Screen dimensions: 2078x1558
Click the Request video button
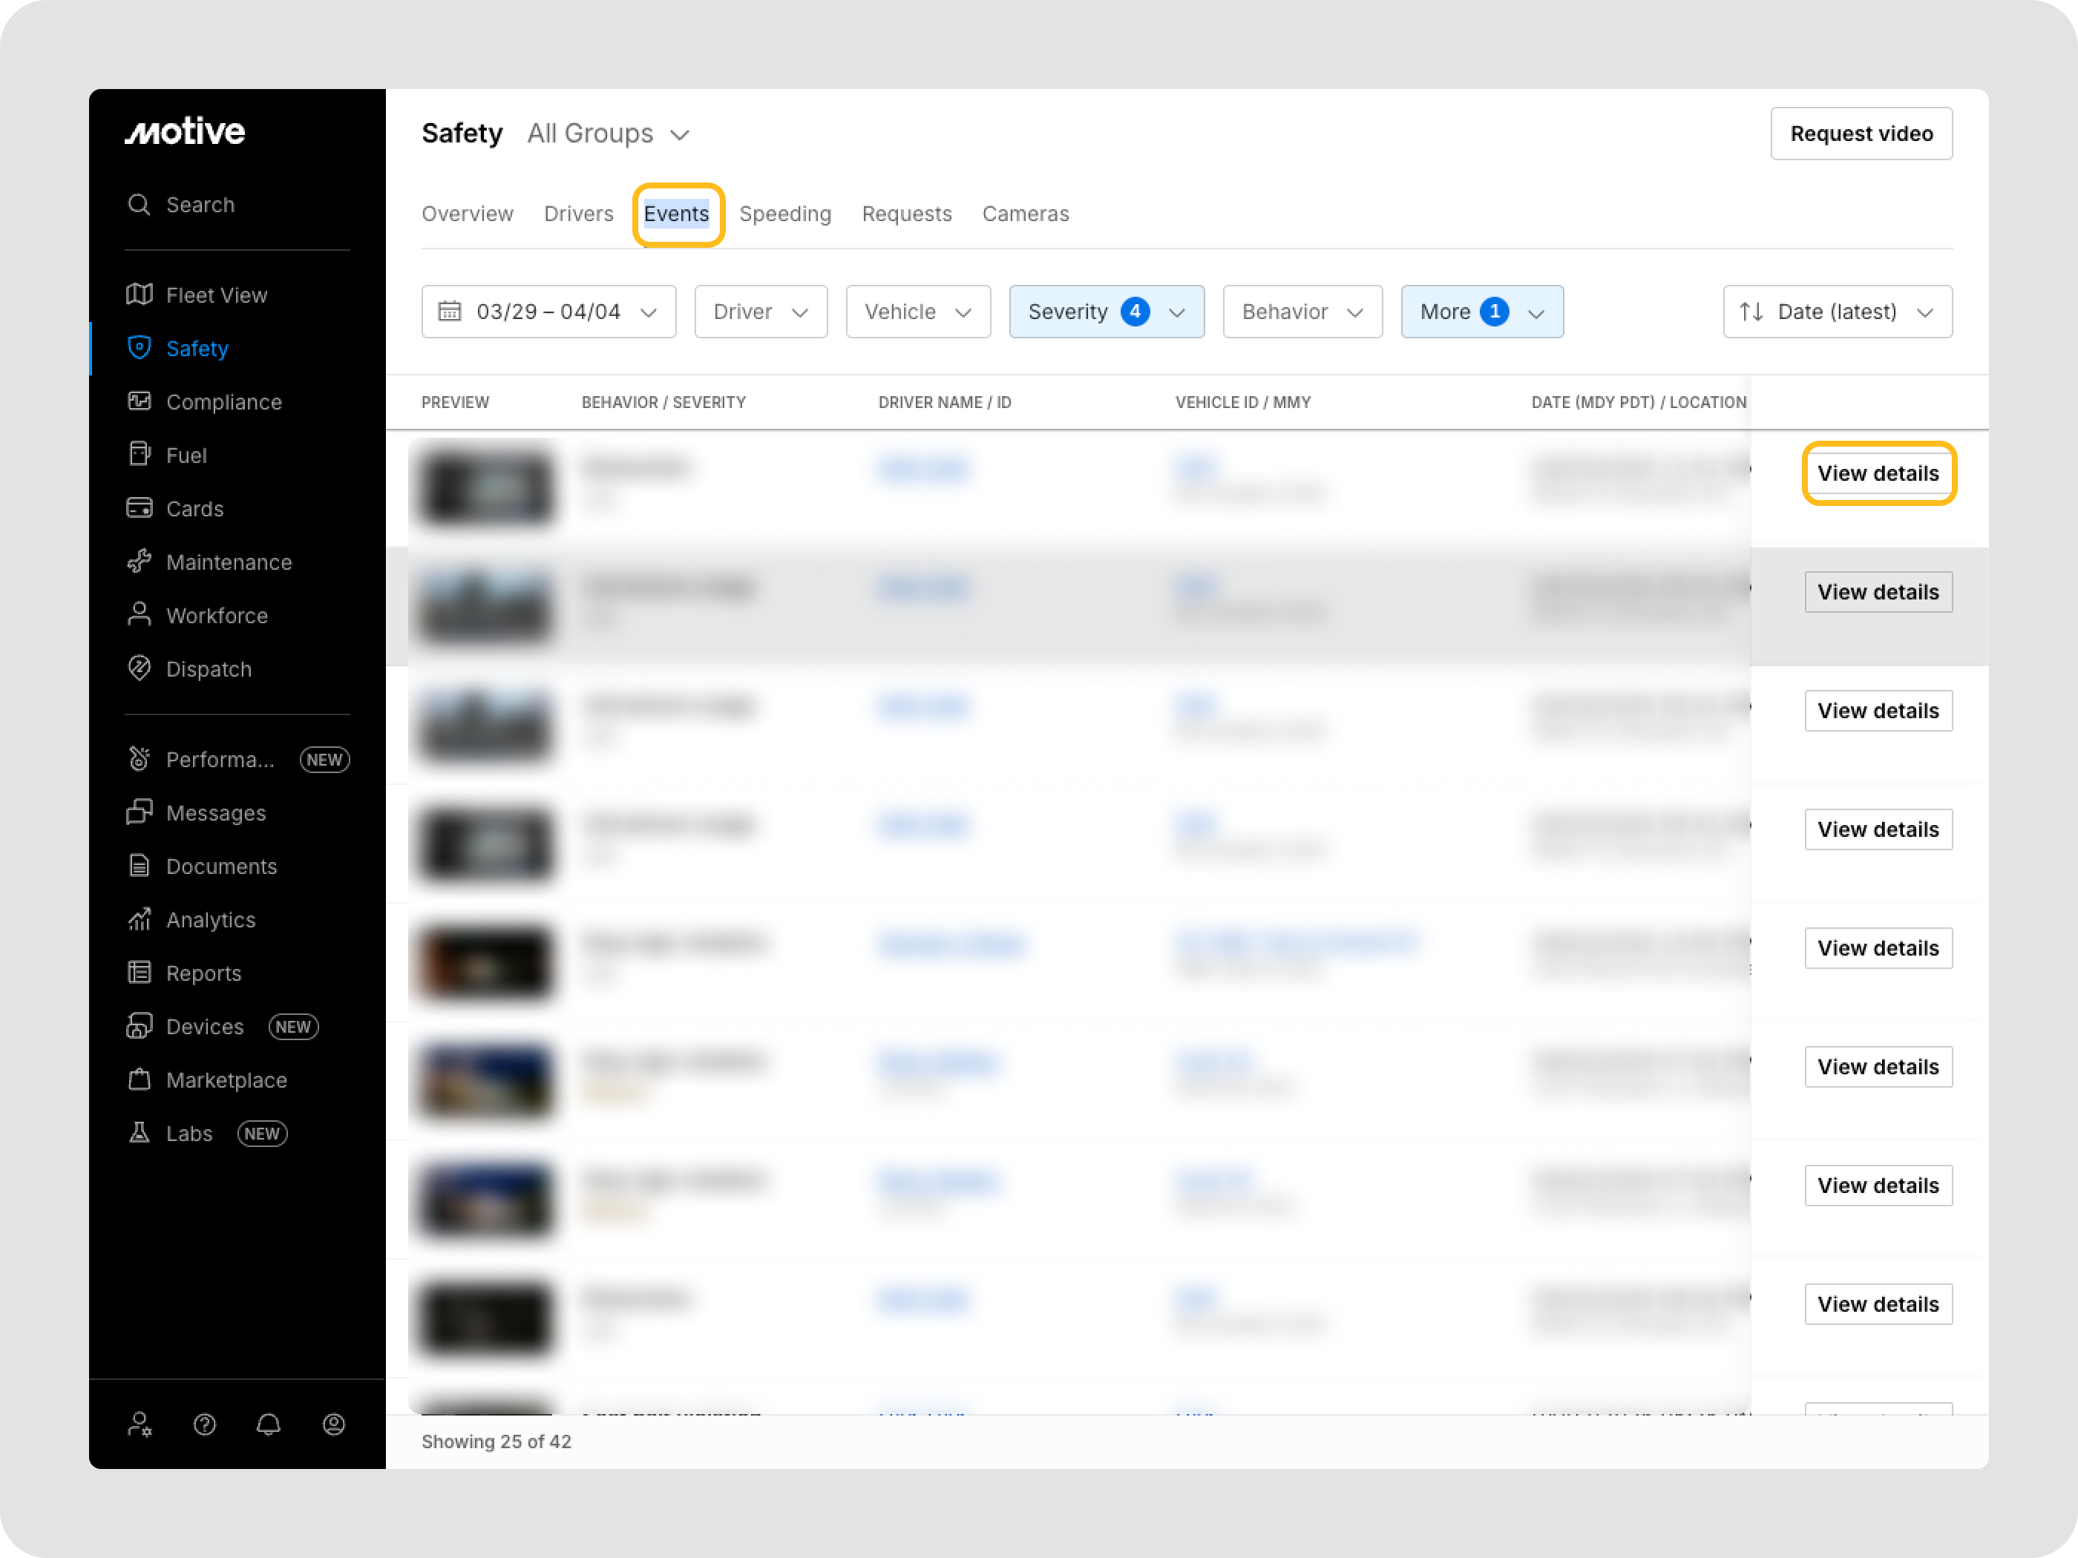click(x=1860, y=134)
